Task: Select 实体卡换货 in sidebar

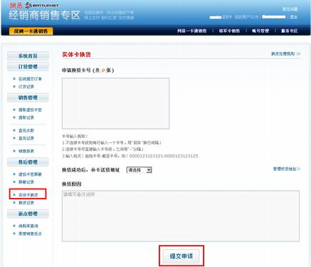Action: click(28, 195)
